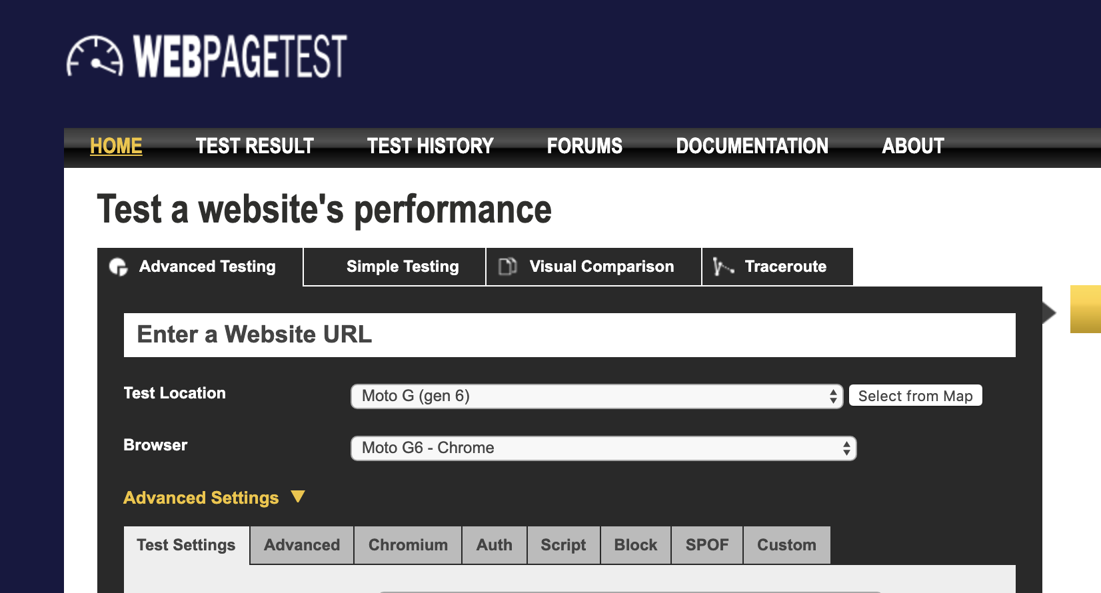The image size is (1101, 593).
Task: Click the yellow Advanced Settings triangle
Action: 298,497
